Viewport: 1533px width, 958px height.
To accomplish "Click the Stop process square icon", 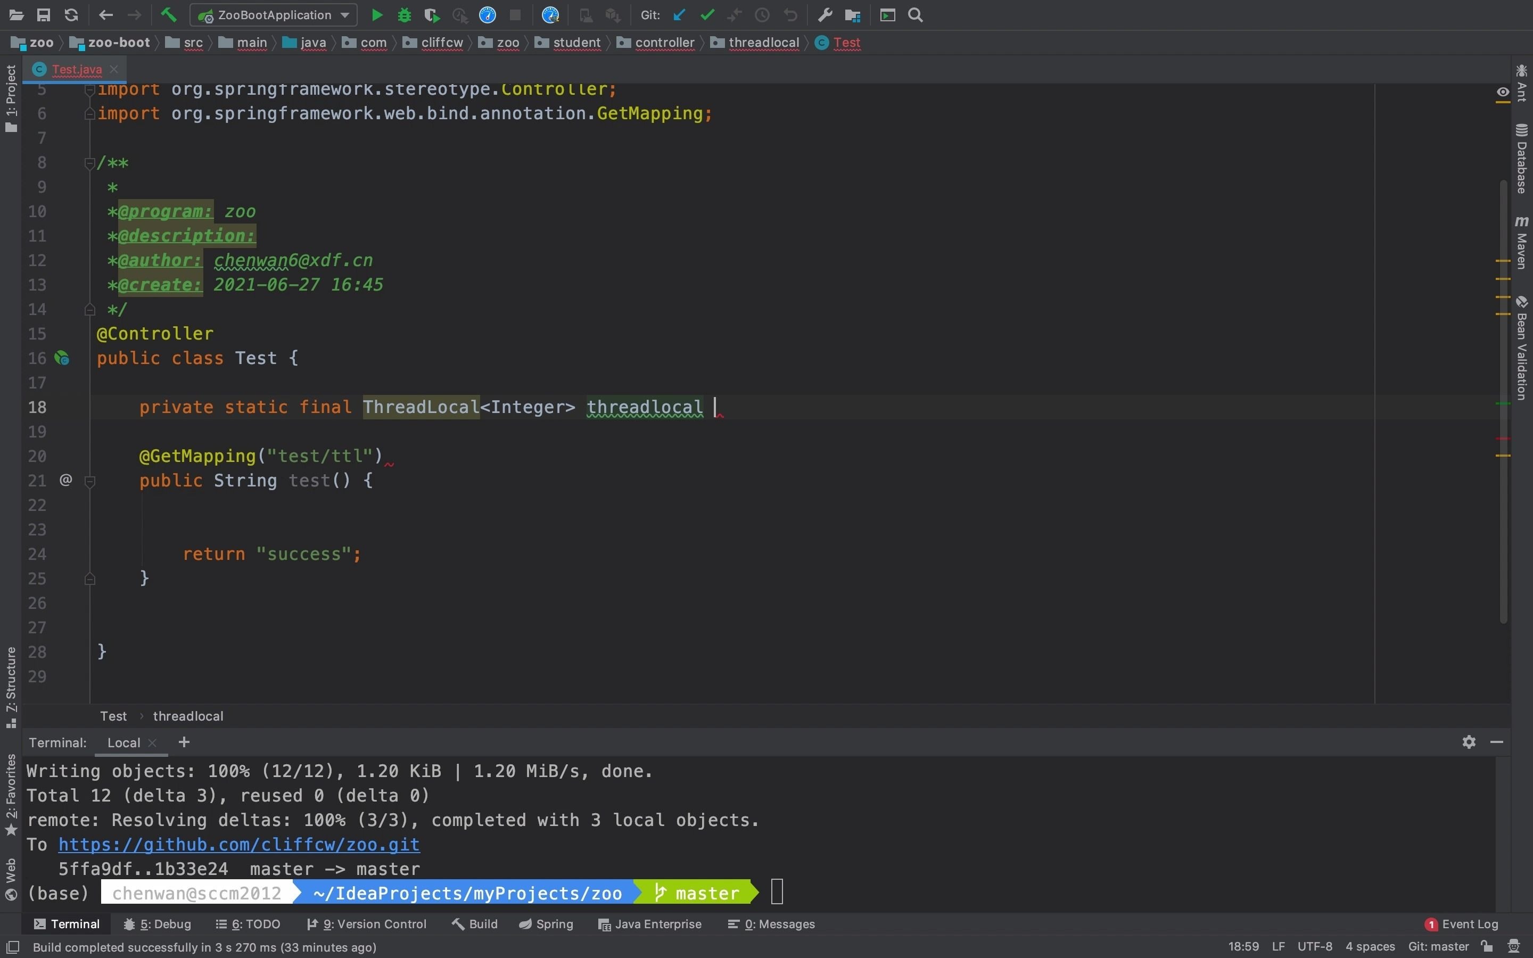I will pyautogui.click(x=515, y=15).
